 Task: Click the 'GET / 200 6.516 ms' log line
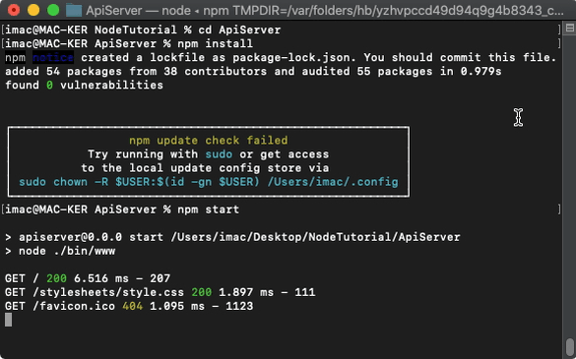[88, 278]
